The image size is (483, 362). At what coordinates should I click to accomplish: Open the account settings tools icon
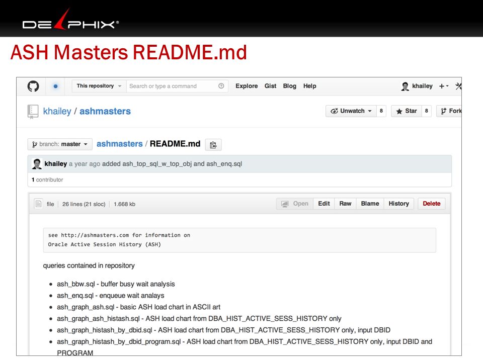click(x=458, y=86)
